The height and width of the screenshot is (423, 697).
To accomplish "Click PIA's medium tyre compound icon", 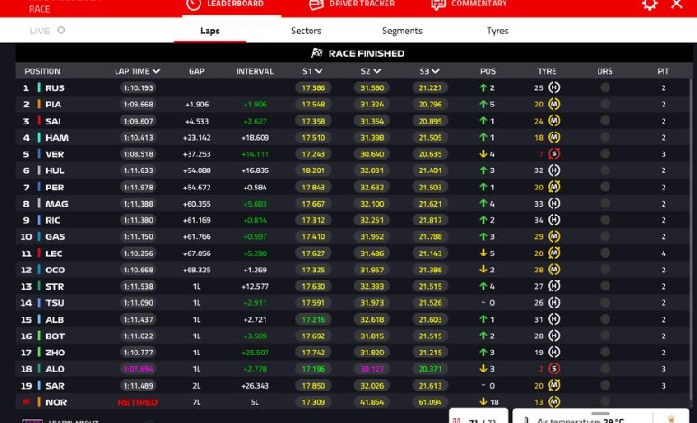I will pos(554,105).
